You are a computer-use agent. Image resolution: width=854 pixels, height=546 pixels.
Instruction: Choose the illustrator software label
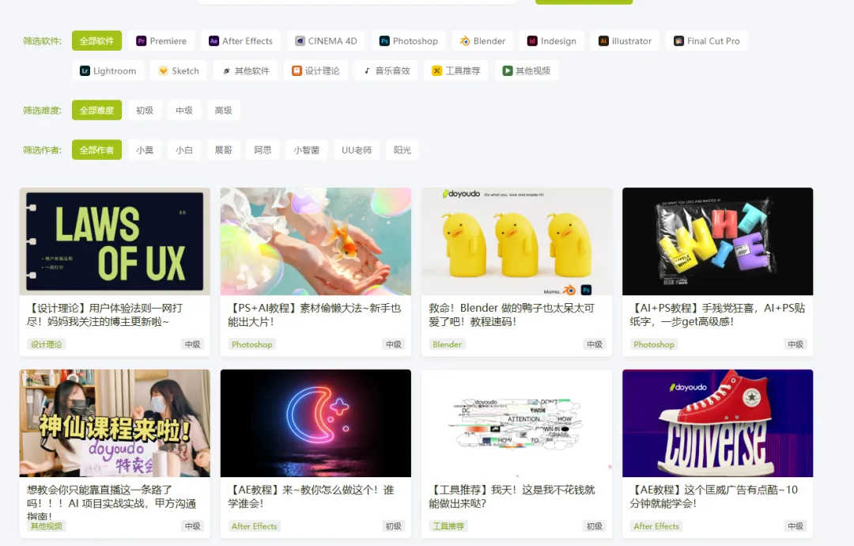click(x=632, y=41)
